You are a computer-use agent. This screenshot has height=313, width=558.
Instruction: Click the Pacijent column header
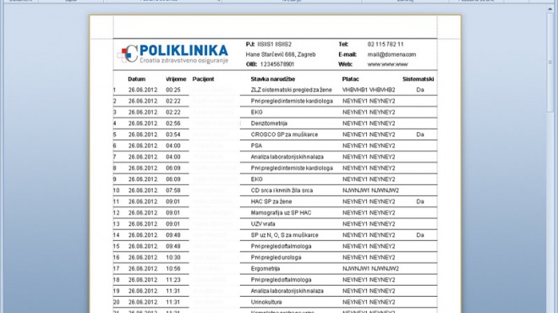point(203,80)
